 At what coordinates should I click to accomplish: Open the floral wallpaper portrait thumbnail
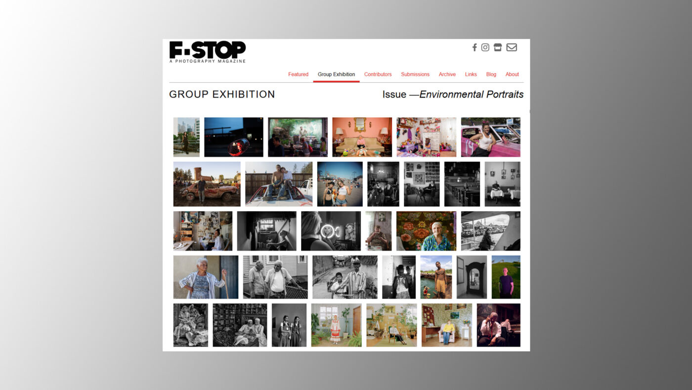coord(426,231)
